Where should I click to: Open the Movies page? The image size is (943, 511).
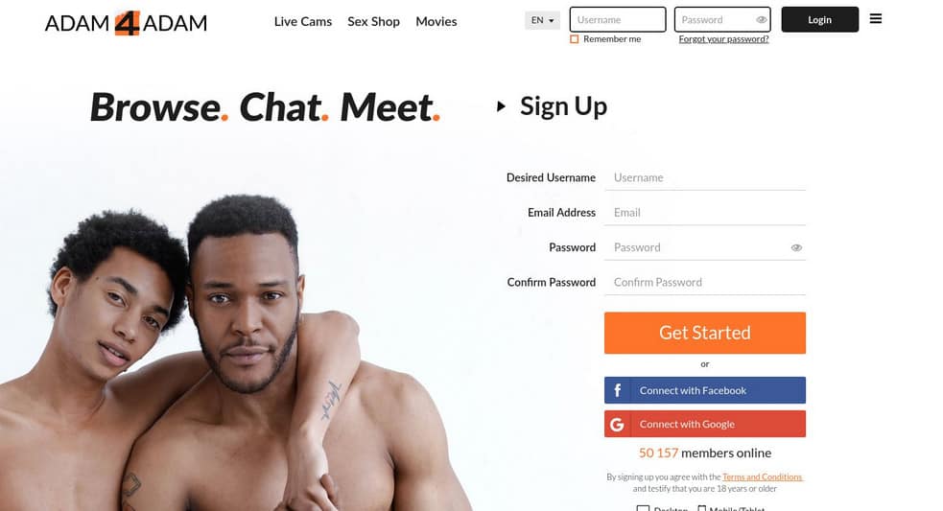pos(436,22)
